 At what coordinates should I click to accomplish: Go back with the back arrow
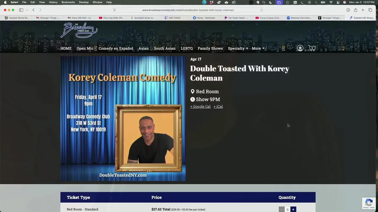33,10
